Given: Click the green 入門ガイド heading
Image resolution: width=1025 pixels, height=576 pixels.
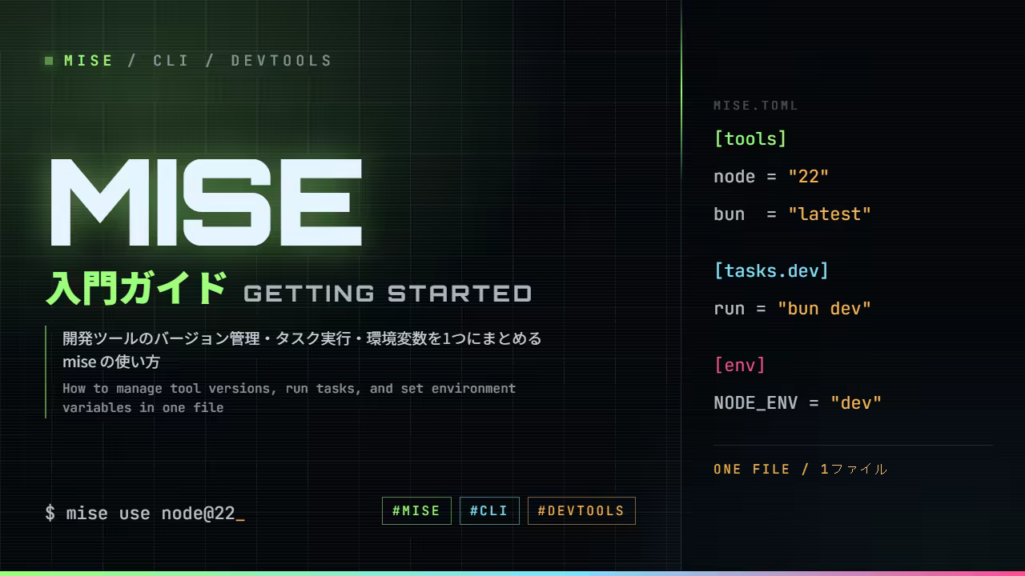Looking at the screenshot, I should pyautogui.click(x=136, y=288).
